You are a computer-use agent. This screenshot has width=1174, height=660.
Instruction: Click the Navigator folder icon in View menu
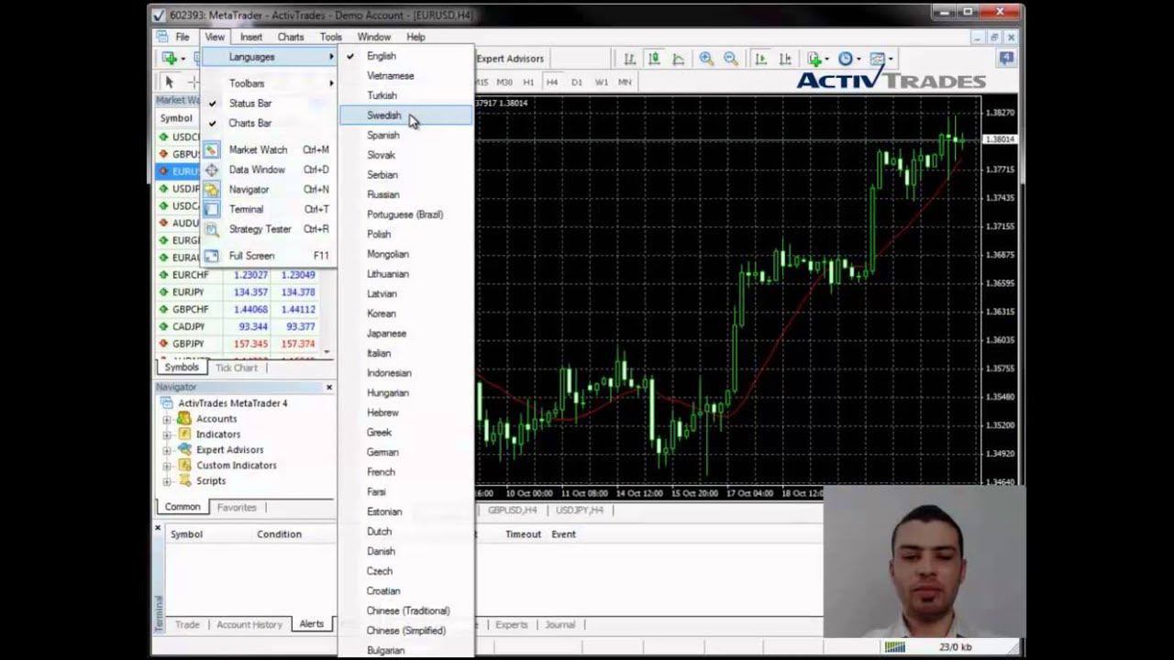[211, 190]
